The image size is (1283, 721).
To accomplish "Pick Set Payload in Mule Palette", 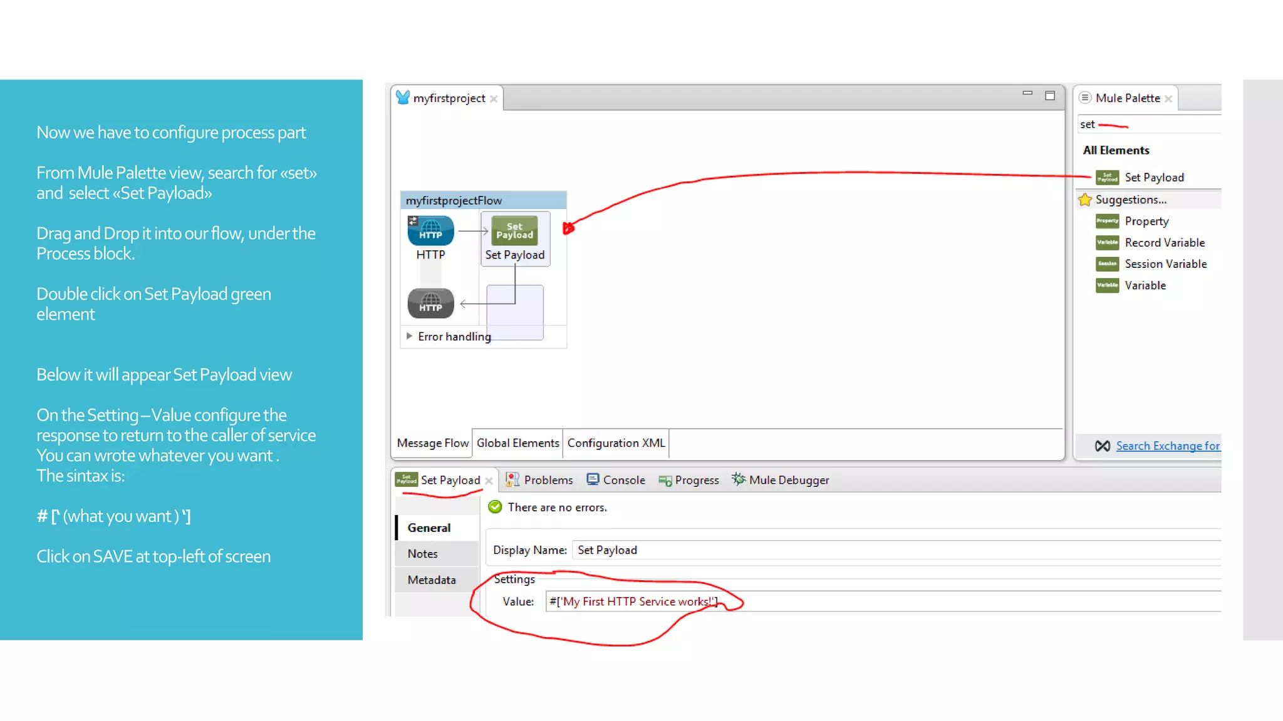I will click(x=1140, y=177).
